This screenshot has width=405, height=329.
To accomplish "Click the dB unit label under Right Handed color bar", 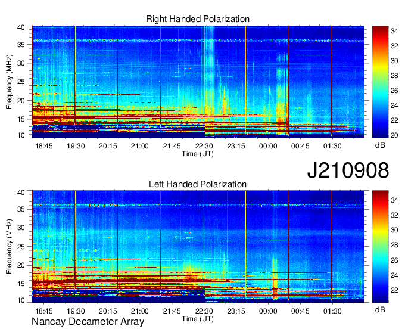I will tap(380, 145).
